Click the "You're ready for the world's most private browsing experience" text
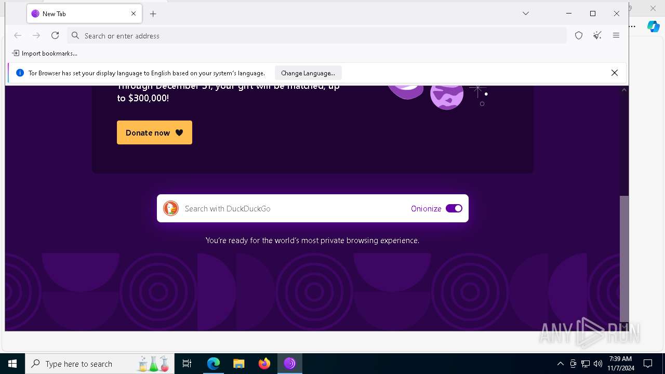 click(x=312, y=241)
